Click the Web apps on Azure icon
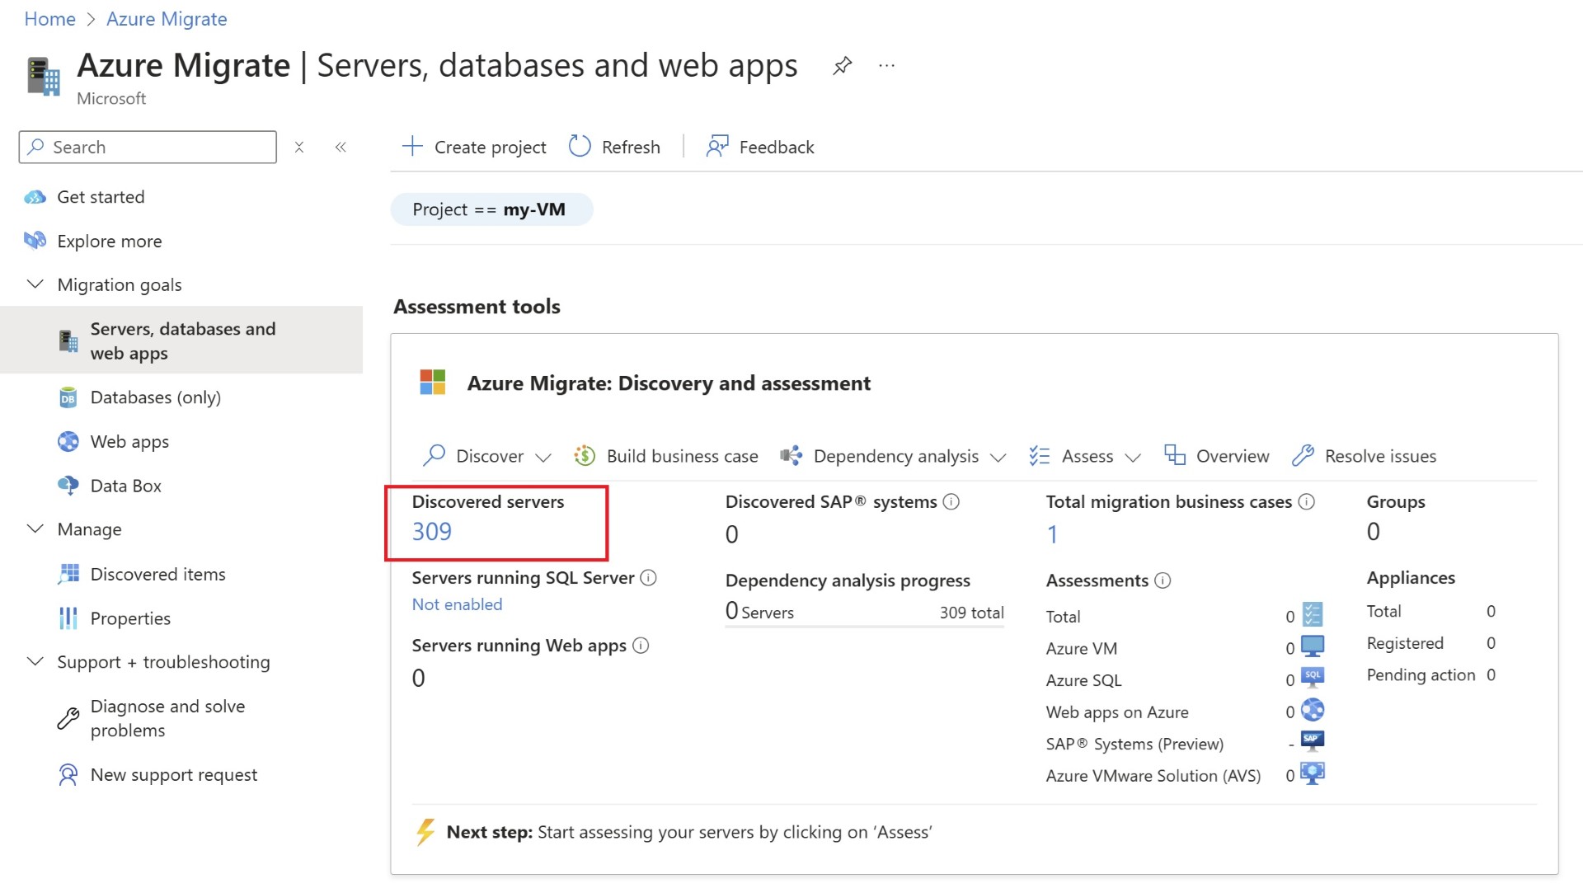The width and height of the screenshot is (1583, 888). pyautogui.click(x=1313, y=710)
